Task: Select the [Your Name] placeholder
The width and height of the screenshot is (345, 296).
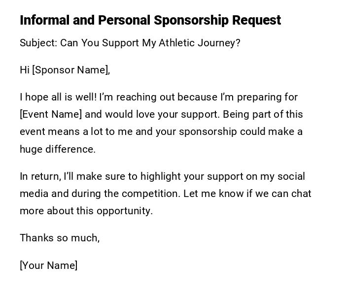Action: [x=48, y=265]
